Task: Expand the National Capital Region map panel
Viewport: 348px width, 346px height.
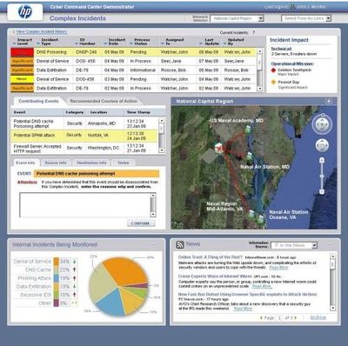Action: [x=329, y=102]
